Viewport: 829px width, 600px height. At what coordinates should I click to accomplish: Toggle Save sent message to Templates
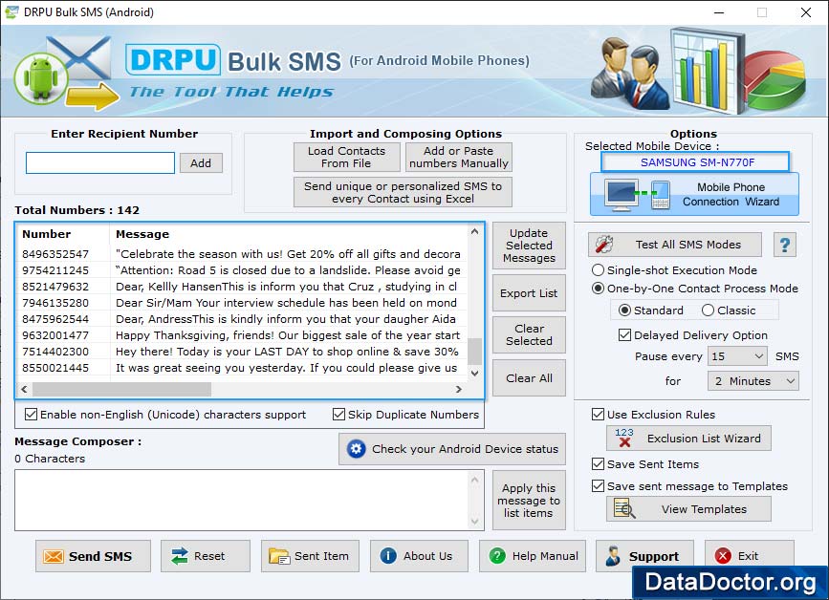pos(598,485)
